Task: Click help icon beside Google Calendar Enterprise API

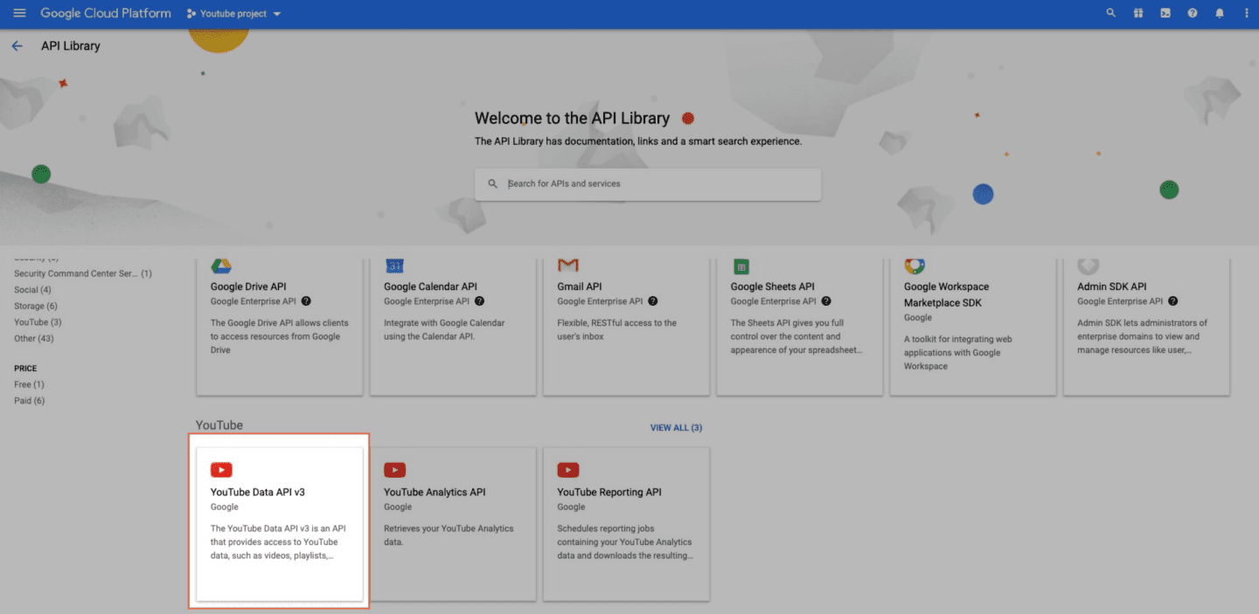Action: 479,301
